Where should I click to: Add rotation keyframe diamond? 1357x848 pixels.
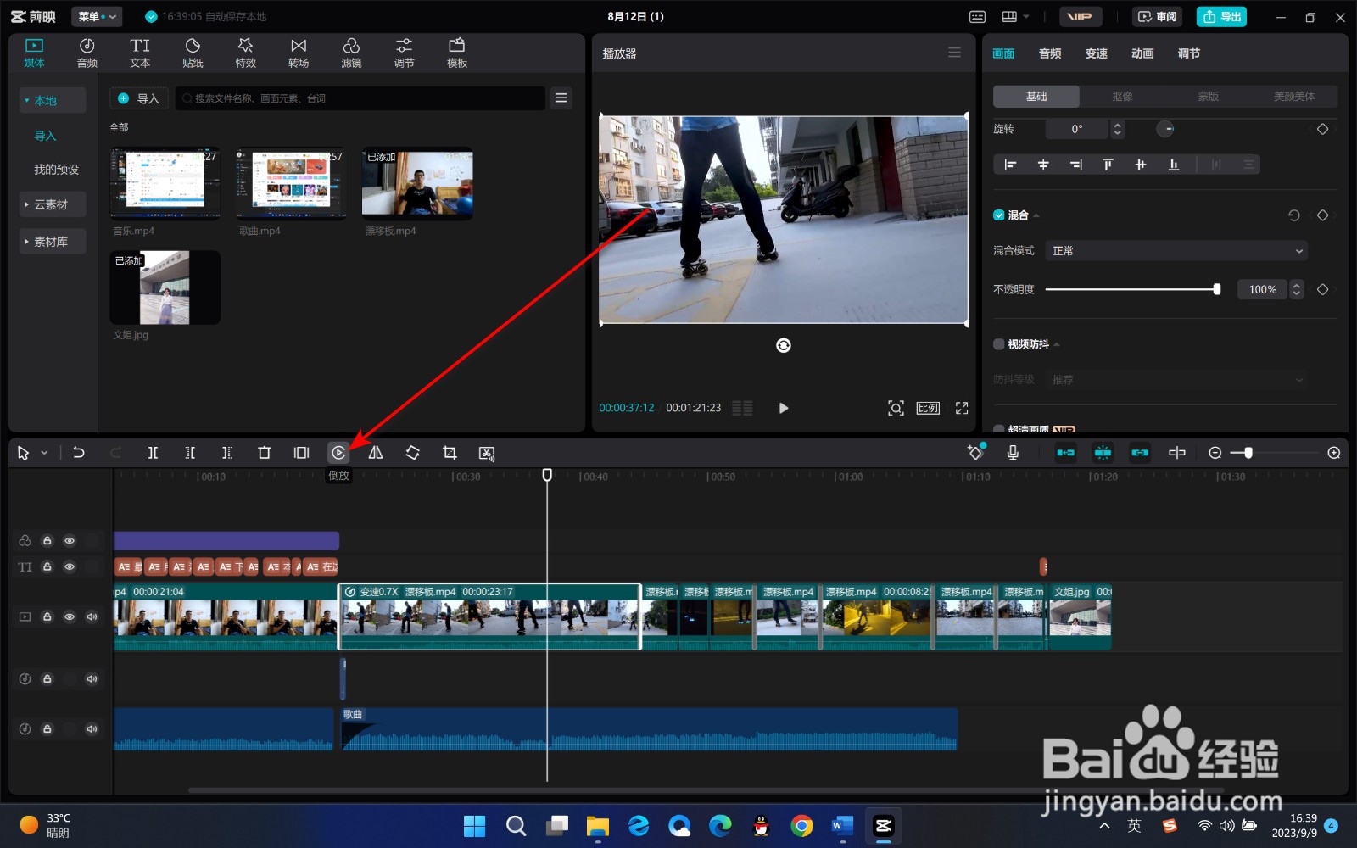click(x=1322, y=129)
